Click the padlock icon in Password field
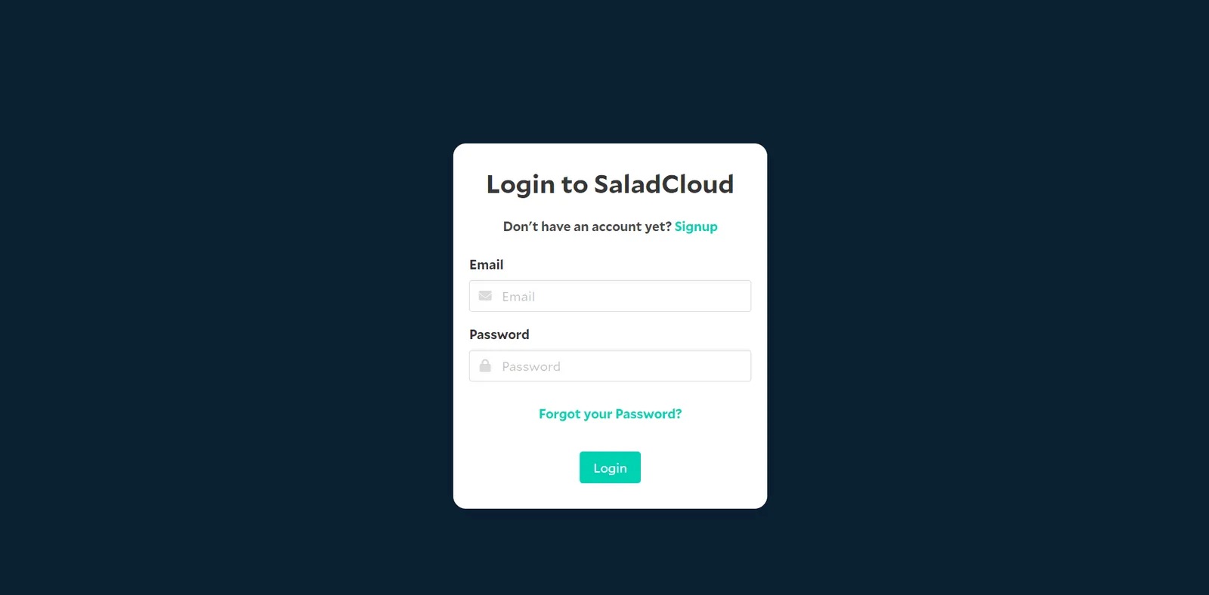Image resolution: width=1209 pixels, height=595 pixels. tap(485, 365)
